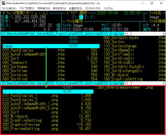Select 170_SortExchangeDir file
This screenshot has height=135, width=166.
134,71
